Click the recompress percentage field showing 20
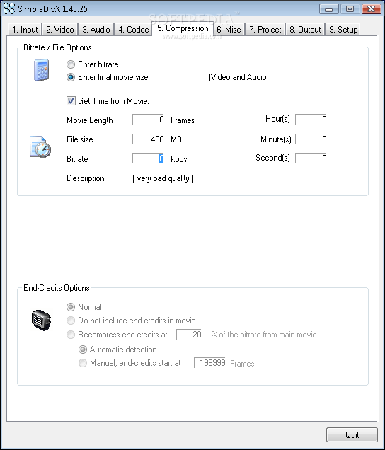This screenshot has width=385, height=450. click(x=189, y=335)
